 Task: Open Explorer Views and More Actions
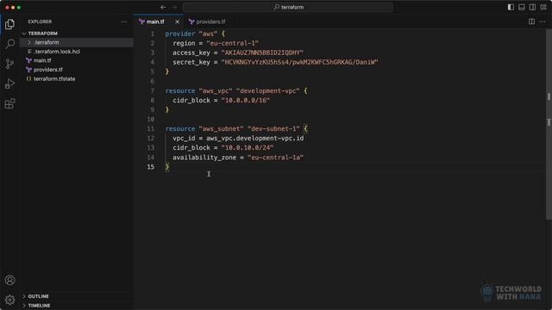coord(124,22)
